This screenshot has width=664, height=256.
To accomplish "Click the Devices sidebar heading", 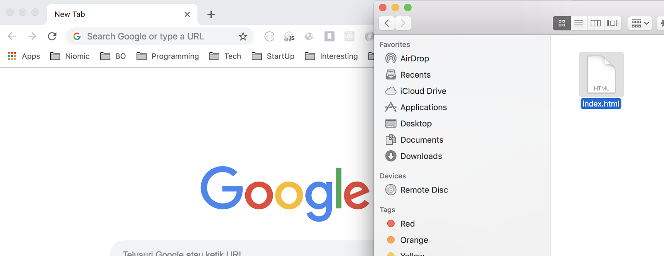I will click(393, 176).
